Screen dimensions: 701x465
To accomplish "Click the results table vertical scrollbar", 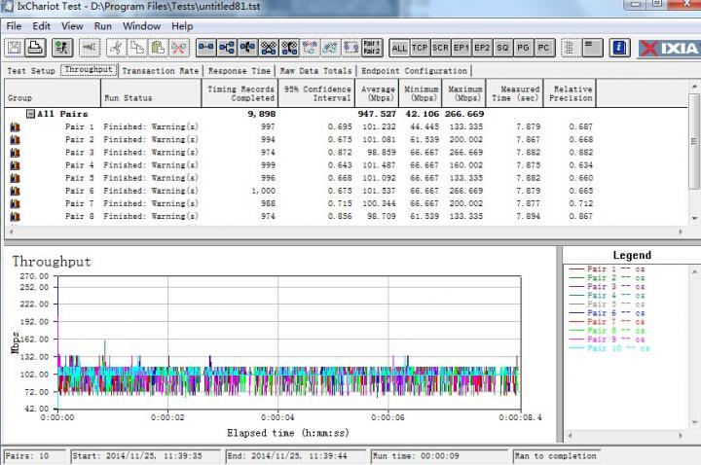I will (x=694, y=152).
